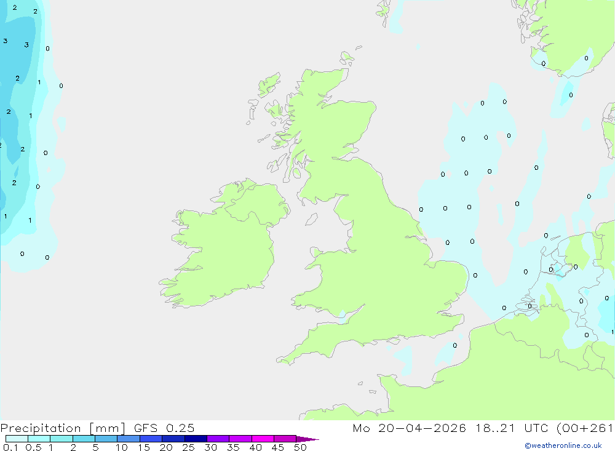Click the 10 mm blue legend swatch
This screenshot has height=451, width=615.
pos(129,439)
